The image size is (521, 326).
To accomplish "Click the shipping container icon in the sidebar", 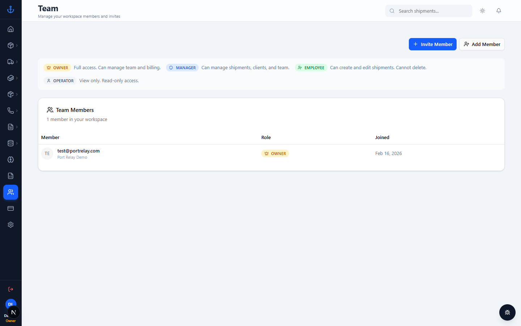I will (x=10, y=78).
